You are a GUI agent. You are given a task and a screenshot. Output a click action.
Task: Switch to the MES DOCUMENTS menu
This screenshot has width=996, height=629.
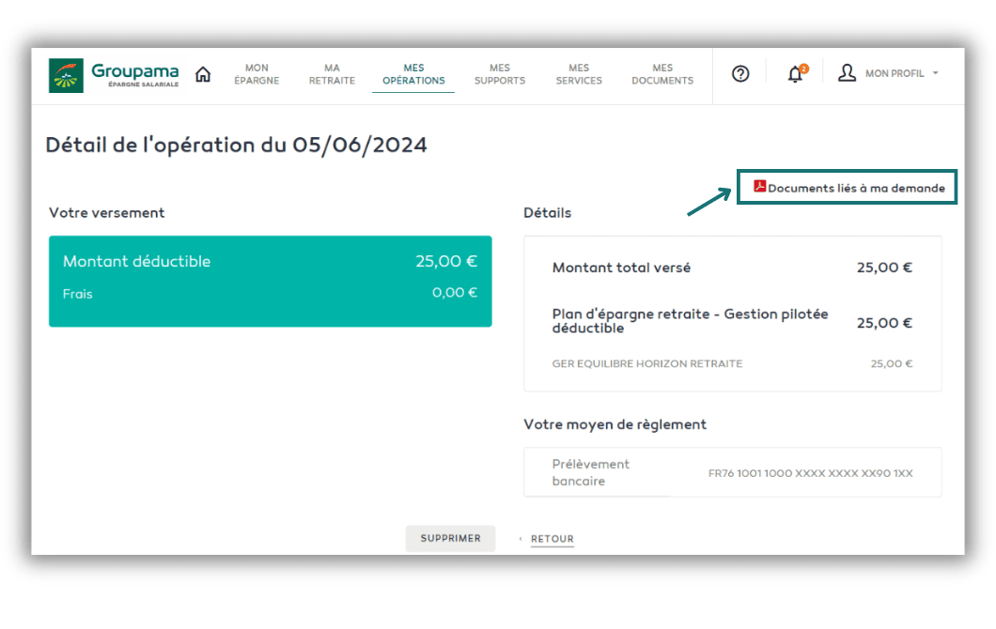[662, 74]
